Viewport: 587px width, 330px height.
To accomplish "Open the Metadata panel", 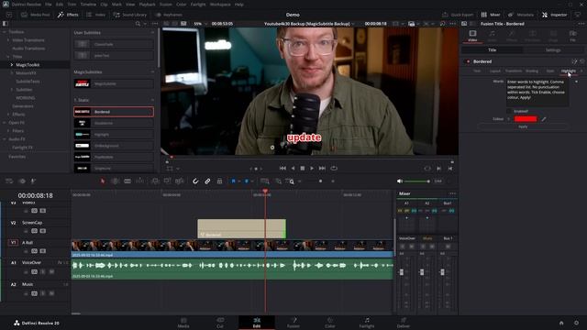I will 520,15.
